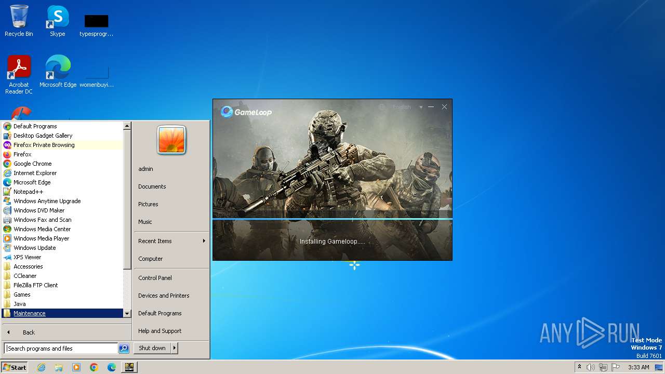Click the search magnifier button
Screen dimensions: 665x374
124,349
